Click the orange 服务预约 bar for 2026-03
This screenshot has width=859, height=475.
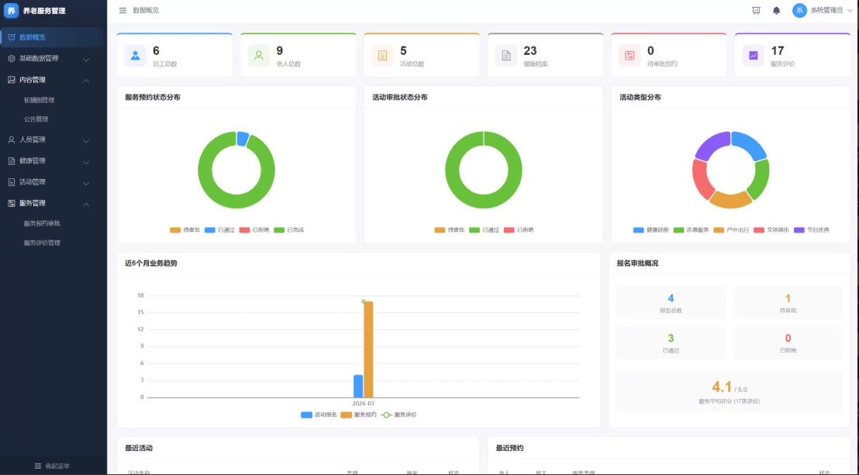pyautogui.click(x=368, y=349)
